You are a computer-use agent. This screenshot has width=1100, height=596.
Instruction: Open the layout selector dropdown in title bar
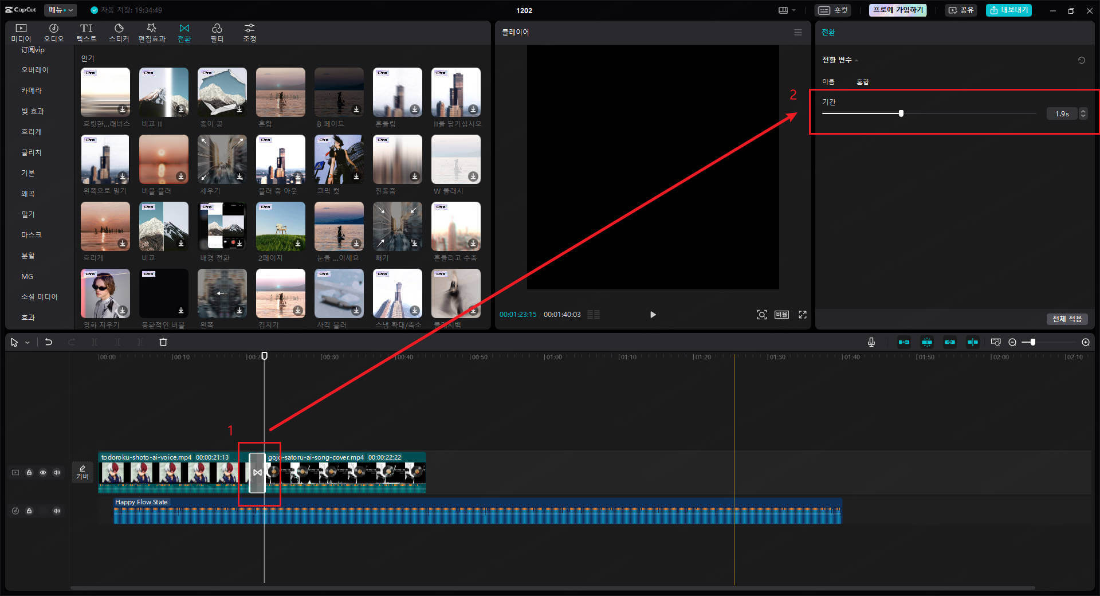click(787, 10)
